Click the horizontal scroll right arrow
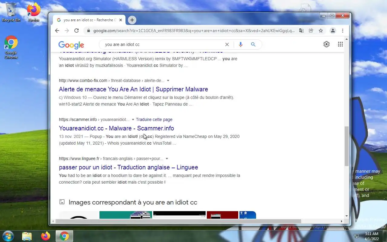387x242 pixels. click(x=342, y=221)
